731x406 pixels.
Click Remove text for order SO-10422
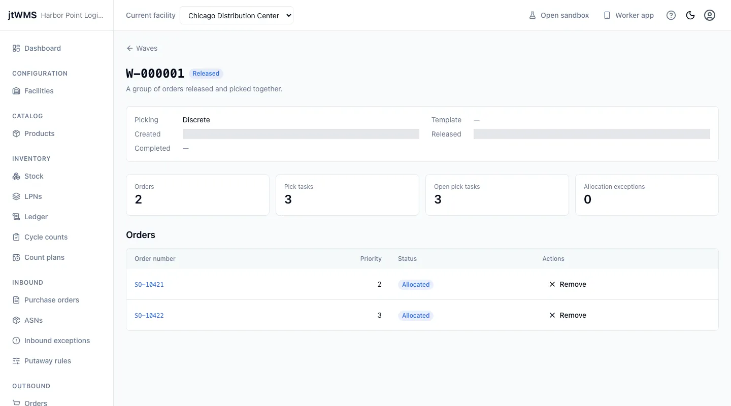(x=573, y=315)
